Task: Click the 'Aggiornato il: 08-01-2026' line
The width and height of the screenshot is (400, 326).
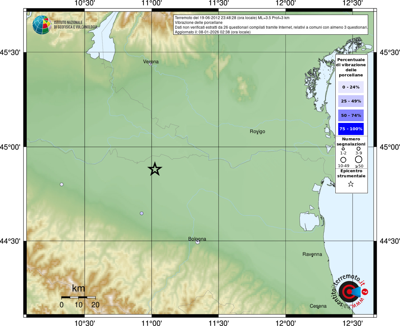Action: (x=212, y=32)
